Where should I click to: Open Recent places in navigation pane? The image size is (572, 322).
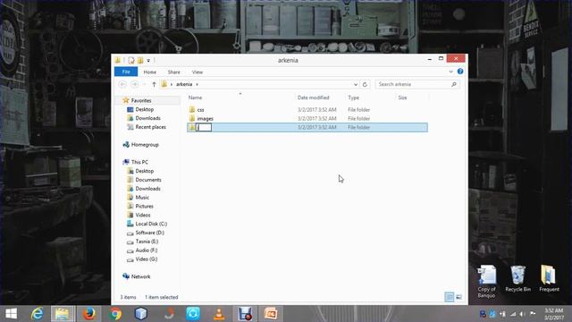click(x=150, y=127)
